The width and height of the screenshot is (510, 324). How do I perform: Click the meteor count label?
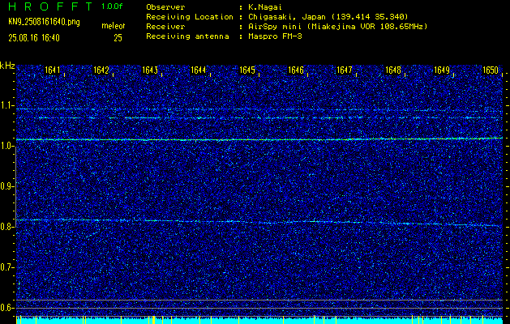coord(114,26)
